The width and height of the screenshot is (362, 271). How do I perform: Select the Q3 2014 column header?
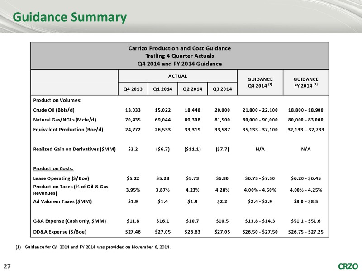pos(222,89)
